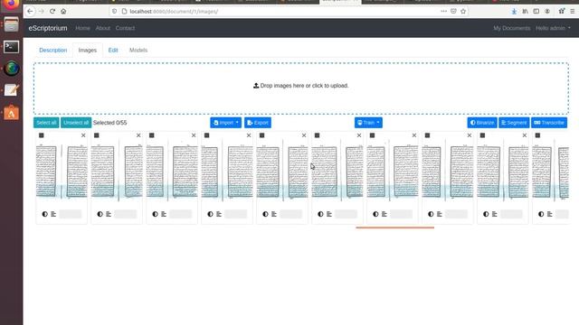Select the eighth image card checkbox
This screenshot has width=579, height=325.
pos(427,135)
